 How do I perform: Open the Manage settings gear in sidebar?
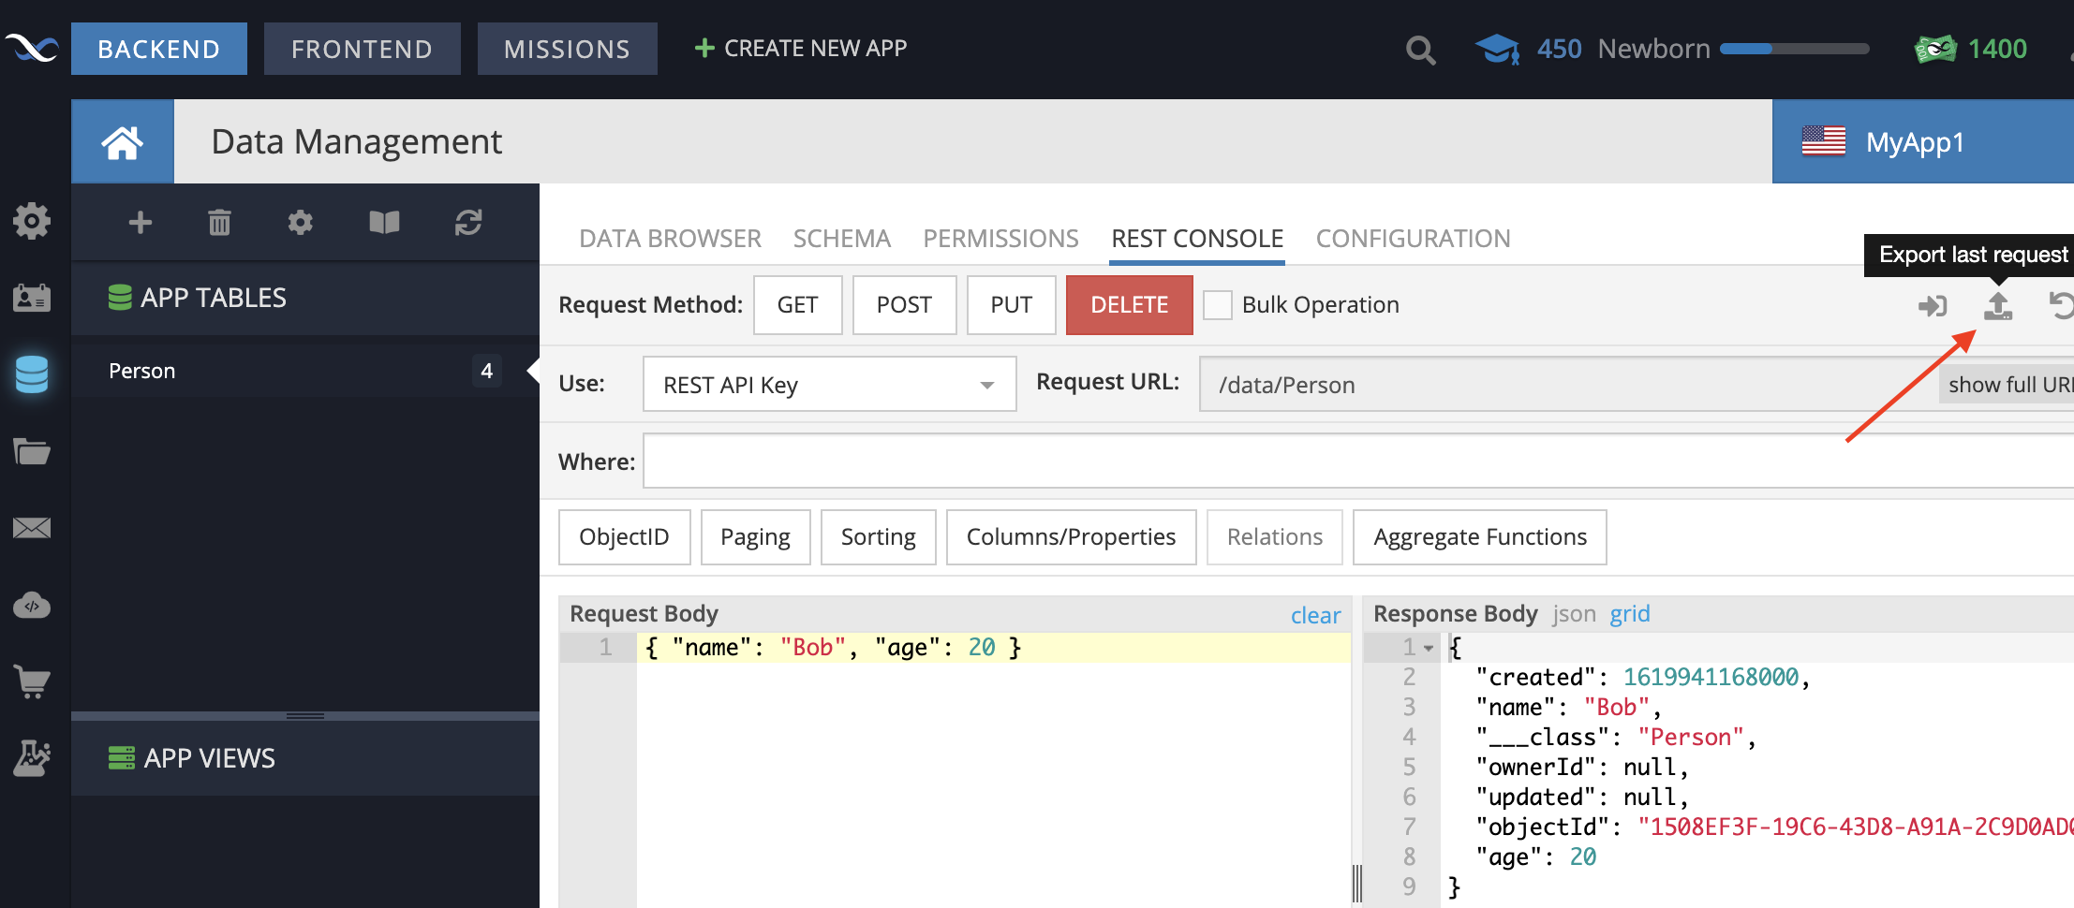coord(32,221)
